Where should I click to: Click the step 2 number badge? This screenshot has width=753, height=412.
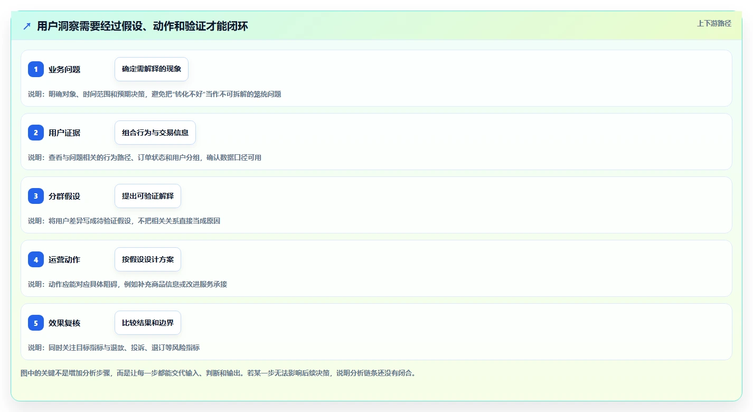click(x=36, y=133)
